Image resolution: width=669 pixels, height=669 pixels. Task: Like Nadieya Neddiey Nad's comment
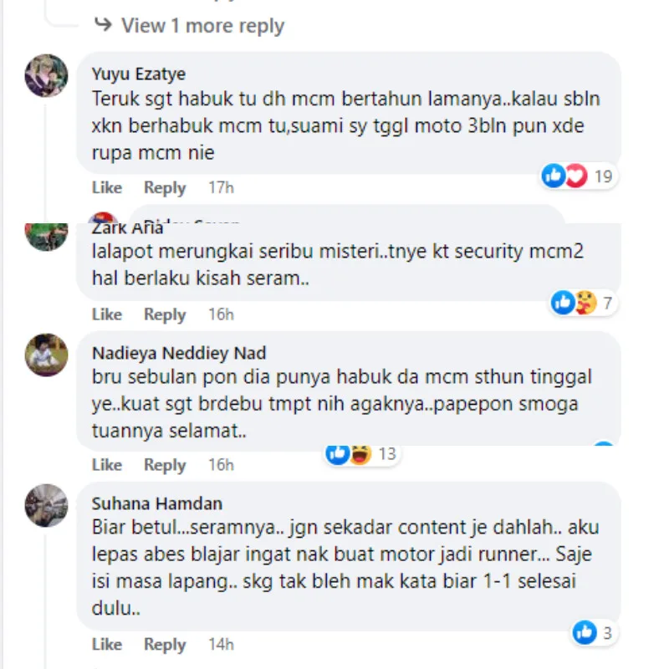[x=107, y=465]
